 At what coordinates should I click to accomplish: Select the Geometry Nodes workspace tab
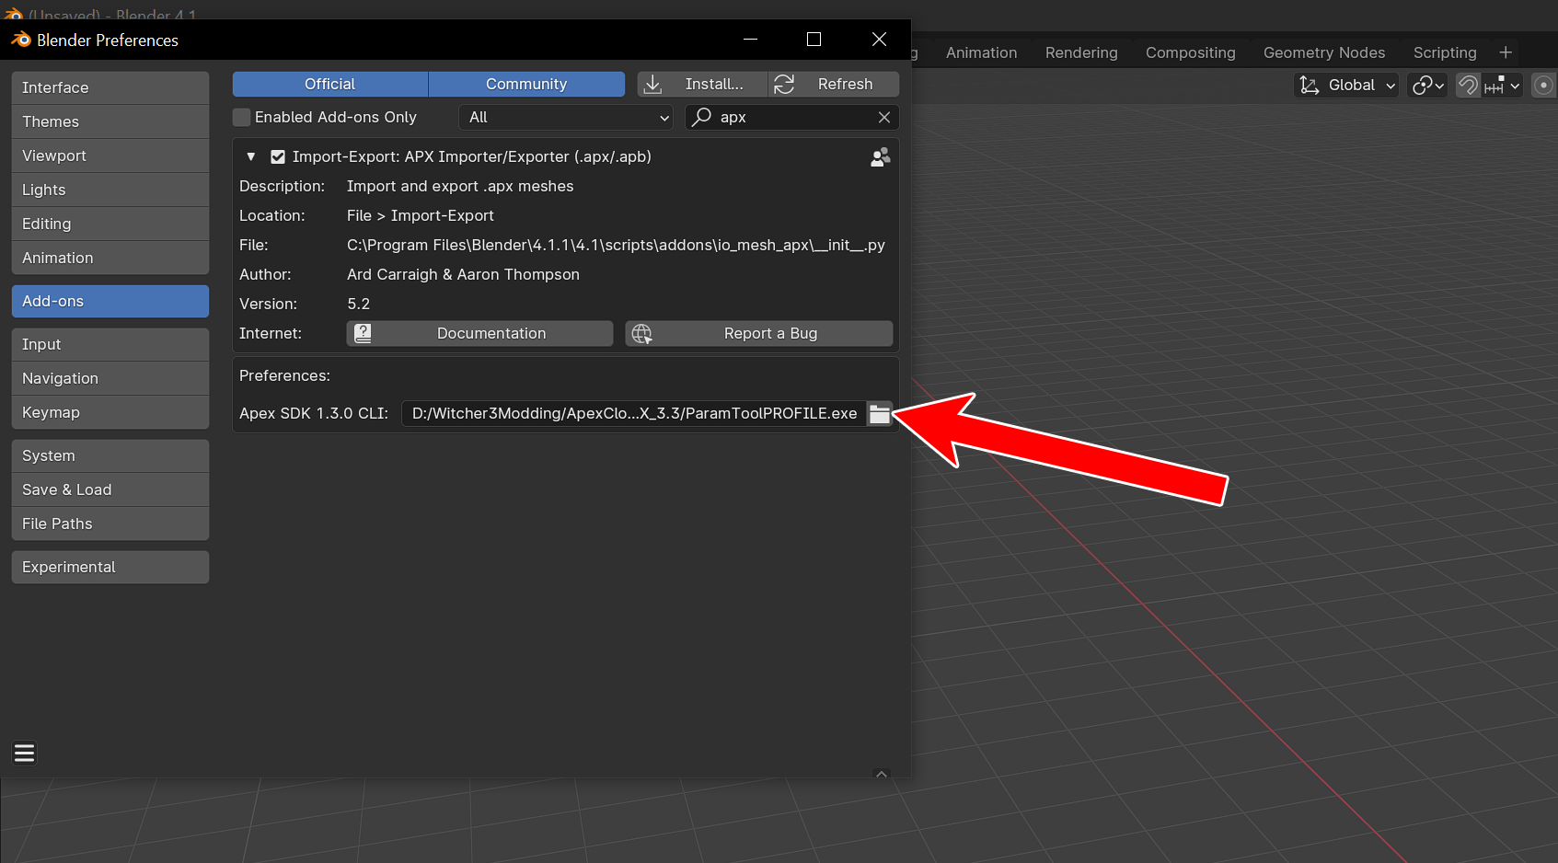[x=1324, y=52]
